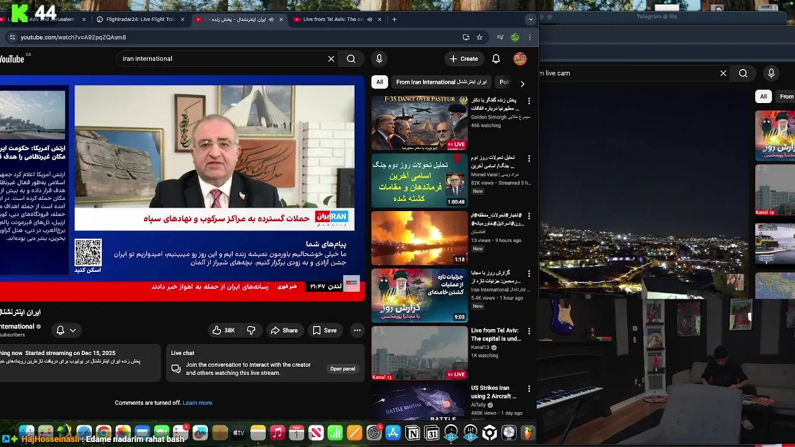
Task: Open options for Kanal13 live video
Action: pyautogui.click(x=529, y=331)
